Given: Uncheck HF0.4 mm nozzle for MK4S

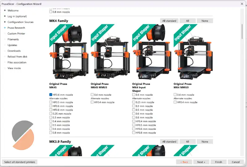Looking at the screenshot, I should pyautogui.click(x=51, y=95).
